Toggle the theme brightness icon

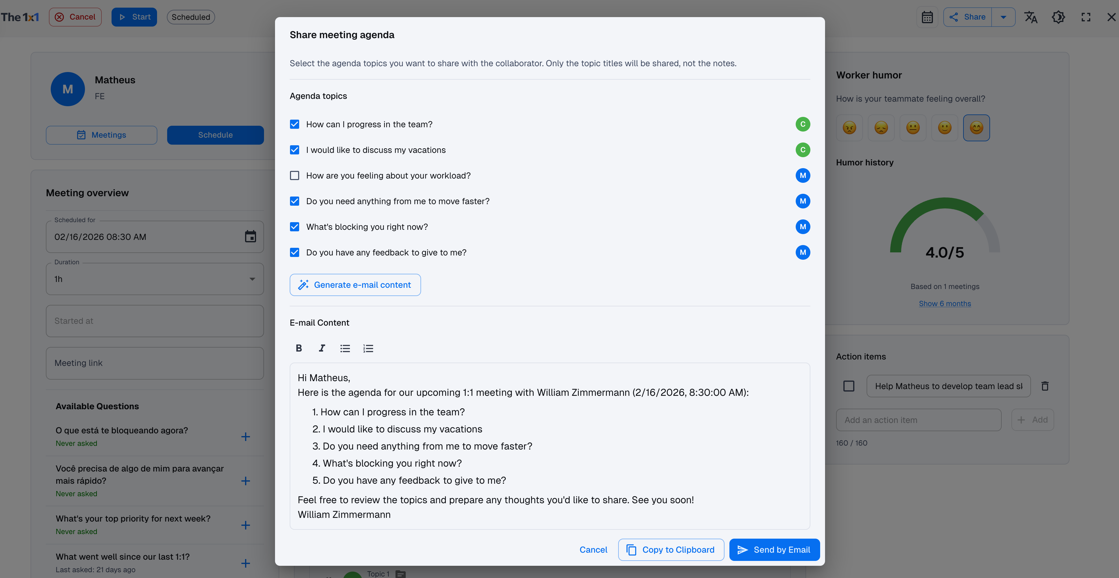tap(1058, 17)
